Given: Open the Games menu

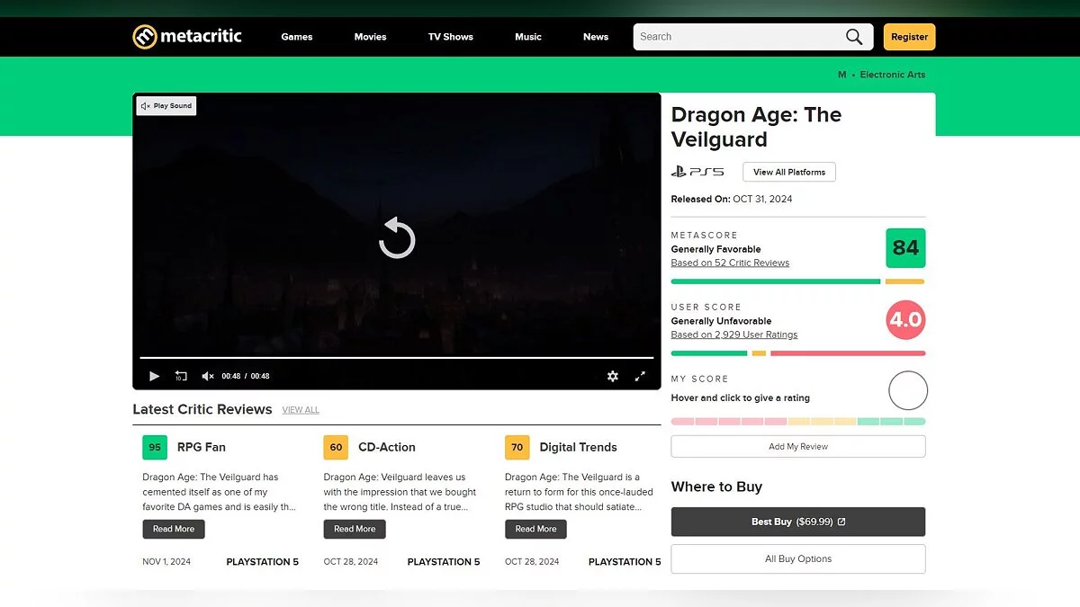Looking at the screenshot, I should click(x=296, y=37).
